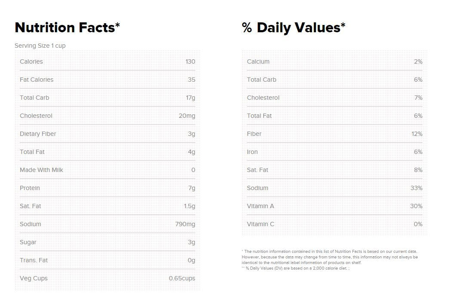
Task: Select the Serving Size 1 cup text
Action: [x=40, y=46]
